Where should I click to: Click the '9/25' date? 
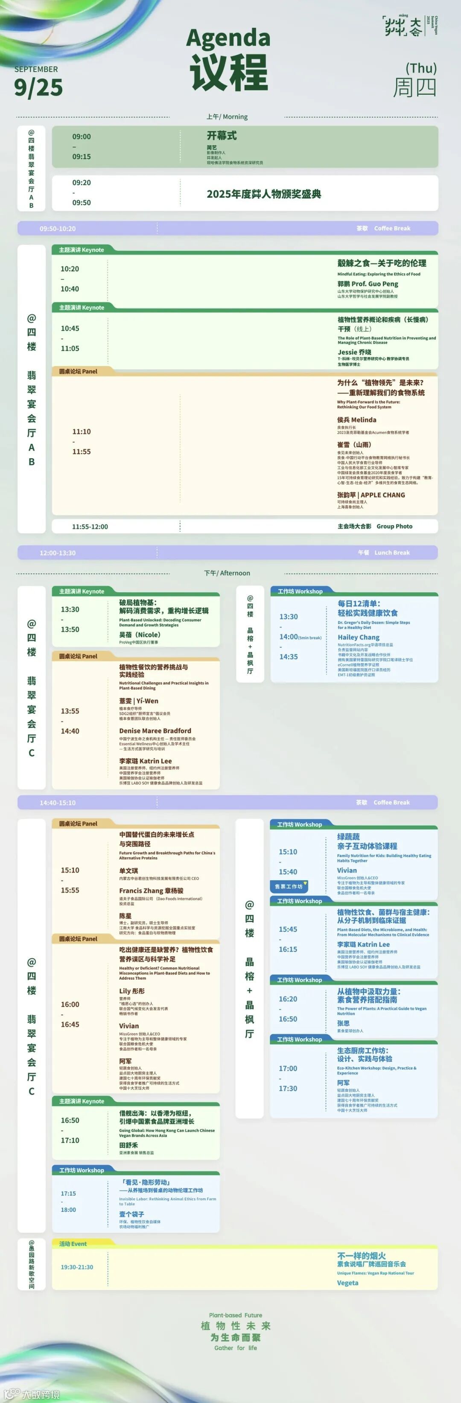[x=38, y=87]
